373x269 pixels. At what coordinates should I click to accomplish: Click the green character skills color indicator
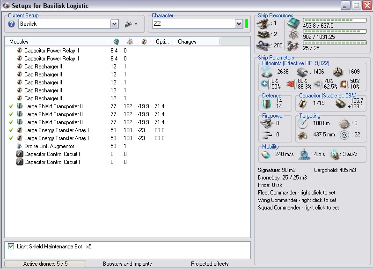click(x=247, y=24)
